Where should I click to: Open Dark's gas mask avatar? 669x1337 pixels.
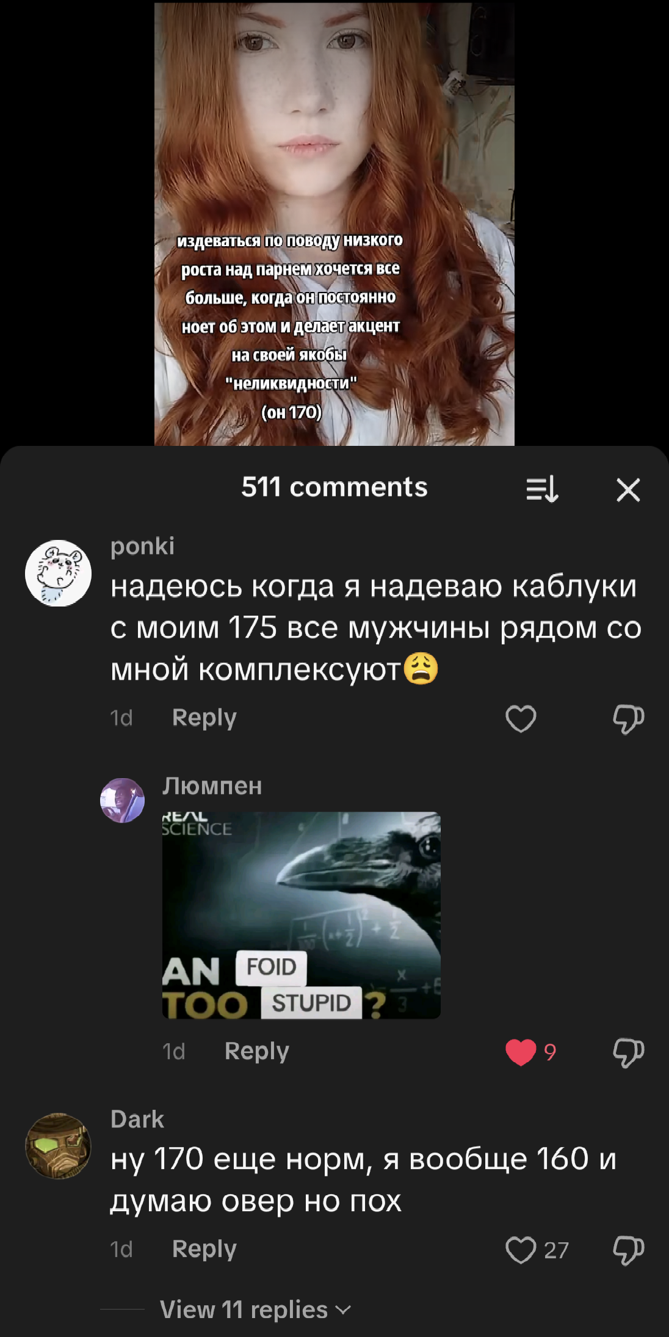(x=58, y=1146)
